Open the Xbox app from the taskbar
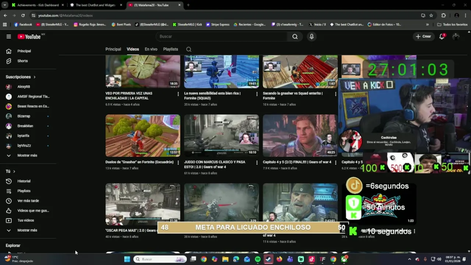The height and width of the screenshot is (265, 471). [344, 259]
